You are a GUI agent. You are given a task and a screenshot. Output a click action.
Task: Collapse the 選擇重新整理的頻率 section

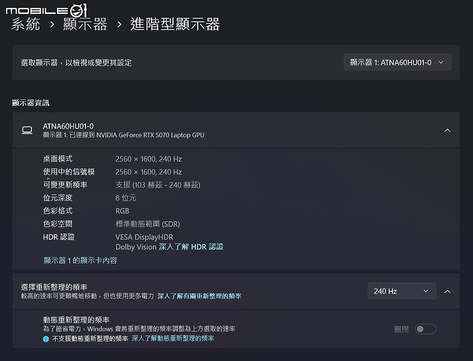coord(448,291)
